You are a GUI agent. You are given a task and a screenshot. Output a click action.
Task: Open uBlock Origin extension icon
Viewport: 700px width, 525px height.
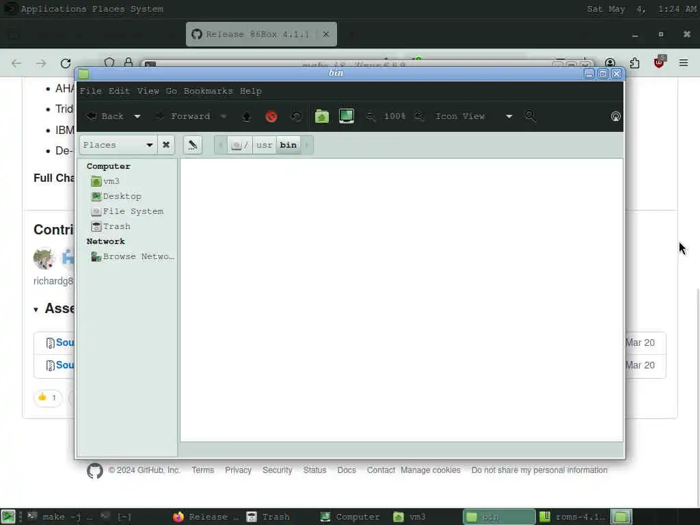click(x=659, y=62)
